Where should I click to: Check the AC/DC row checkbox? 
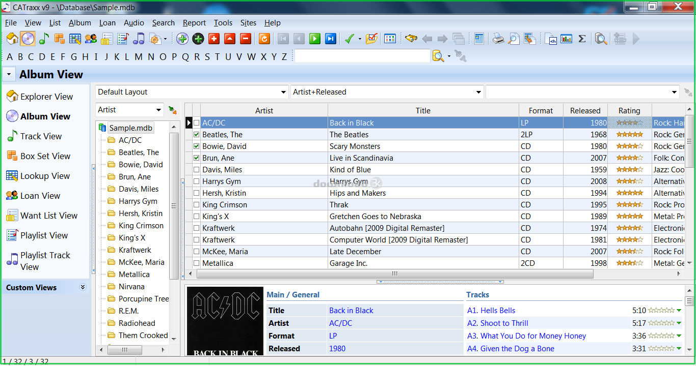(196, 123)
